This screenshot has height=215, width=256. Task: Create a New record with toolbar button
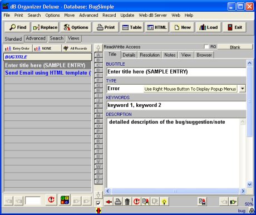pyautogui.click(x=182, y=27)
